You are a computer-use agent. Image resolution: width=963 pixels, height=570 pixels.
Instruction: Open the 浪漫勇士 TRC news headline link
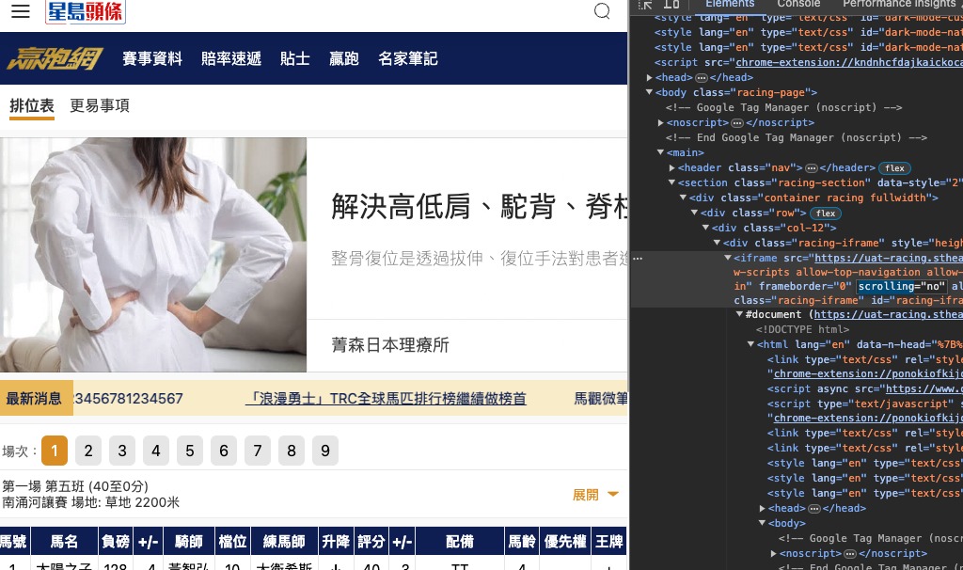tap(386, 399)
